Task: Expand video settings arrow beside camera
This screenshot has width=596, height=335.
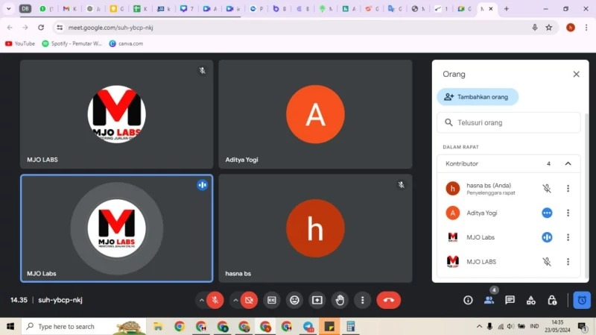Action: [x=235, y=300]
